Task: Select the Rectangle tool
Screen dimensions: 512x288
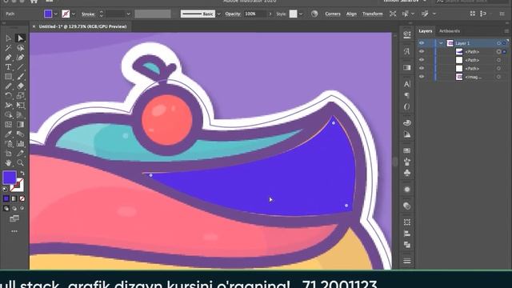Action: [x=8, y=77]
